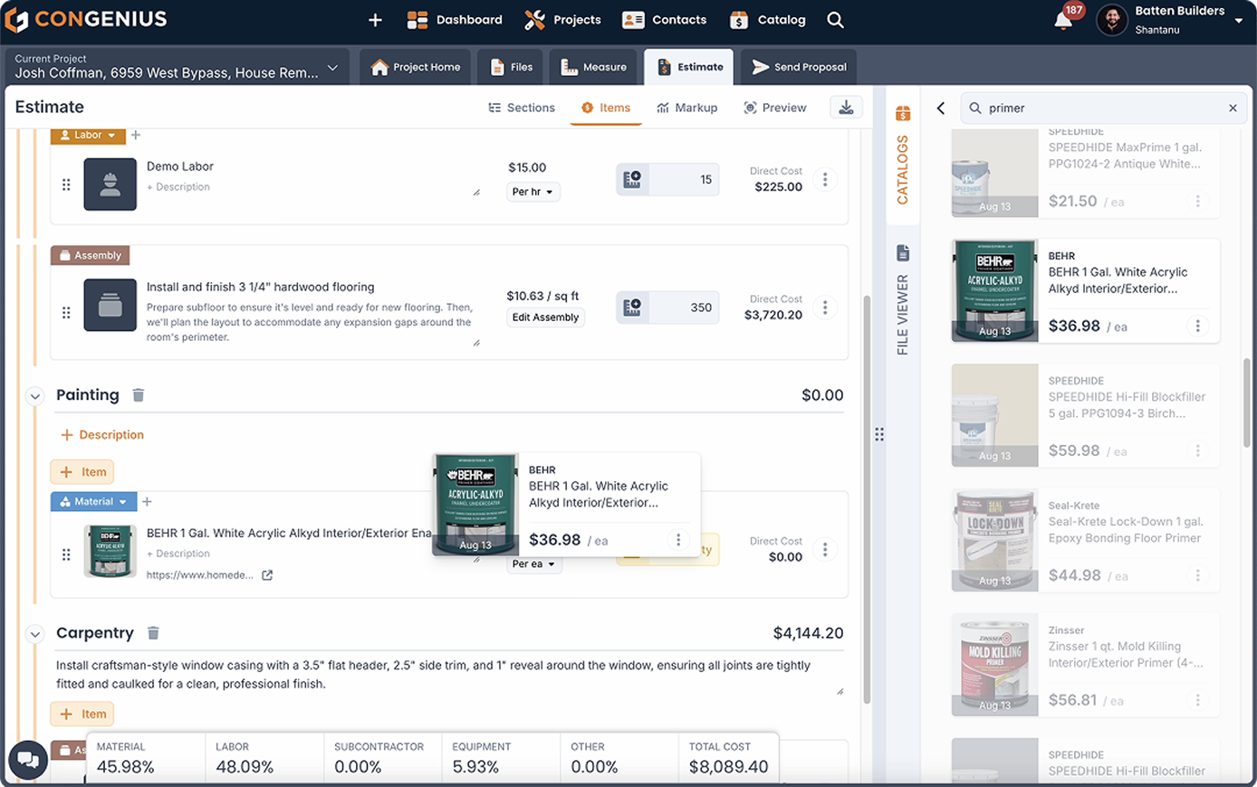
Task: Open Batten Builders account dropdown
Action: point(1170,20)
